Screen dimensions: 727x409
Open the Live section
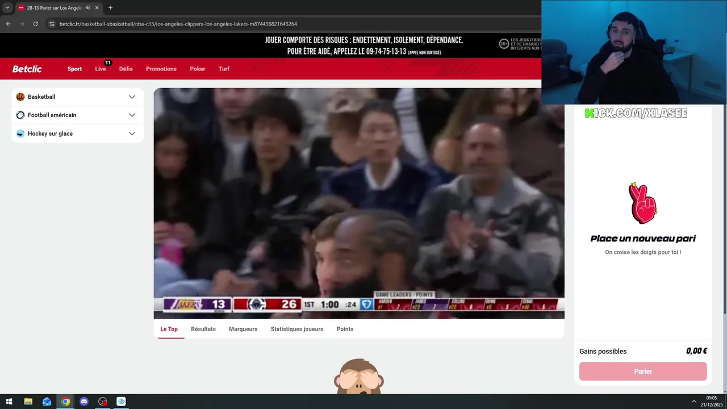tap(101, 69)
